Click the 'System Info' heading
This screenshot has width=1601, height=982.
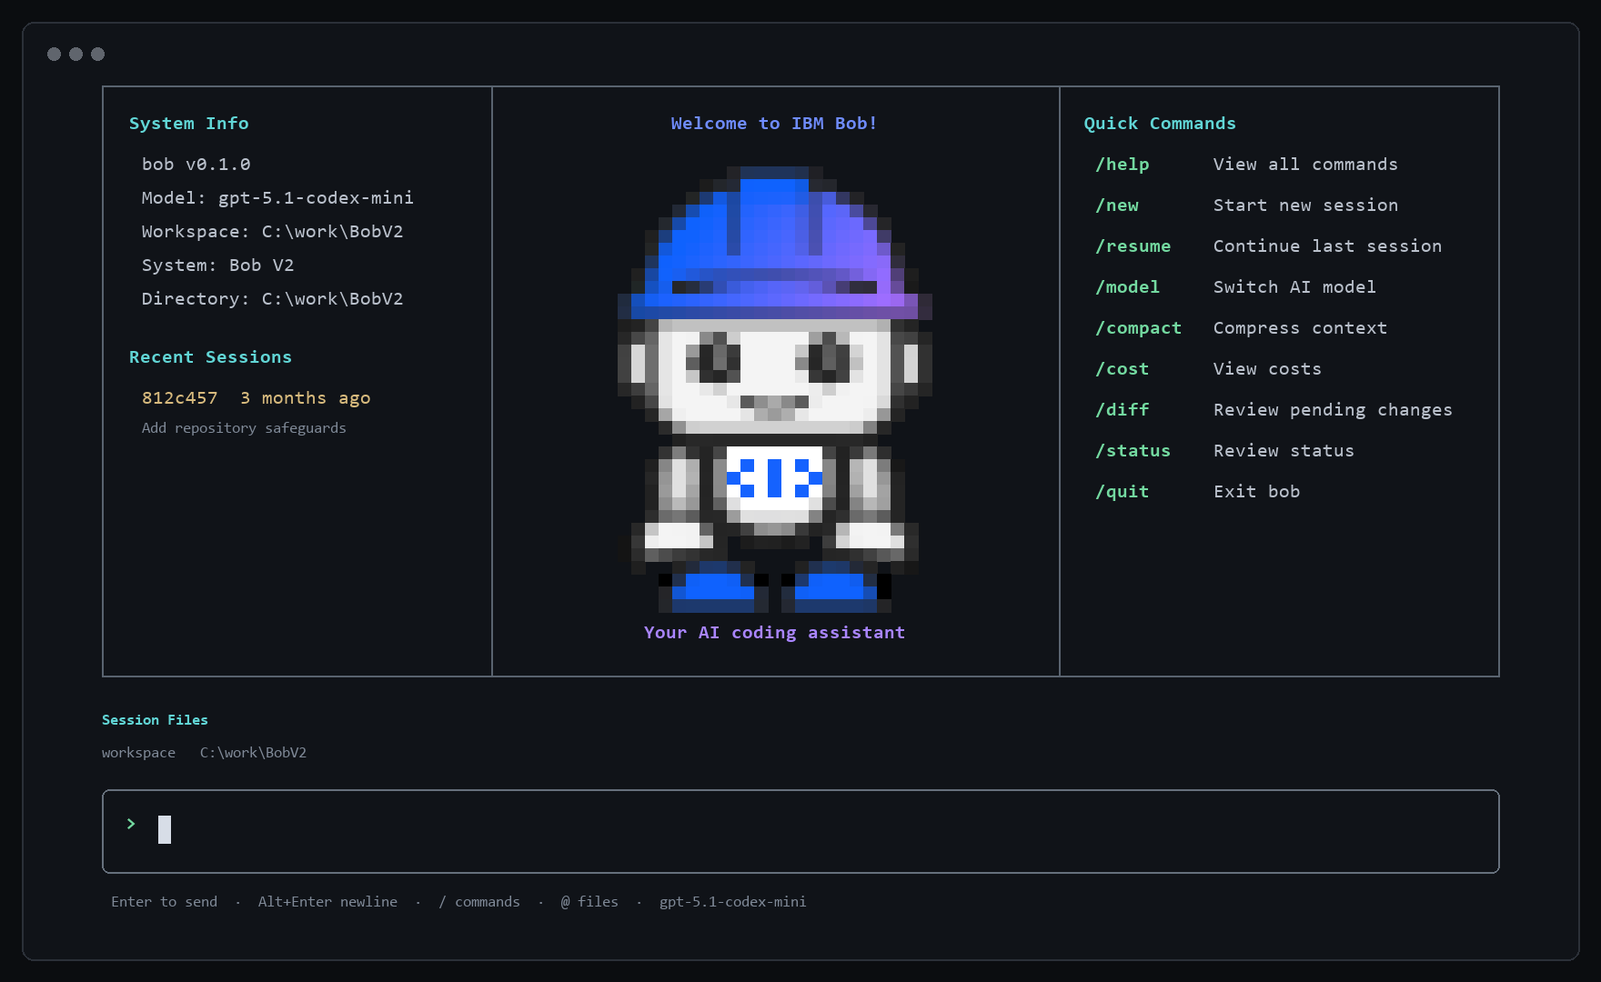click(189, 124)
